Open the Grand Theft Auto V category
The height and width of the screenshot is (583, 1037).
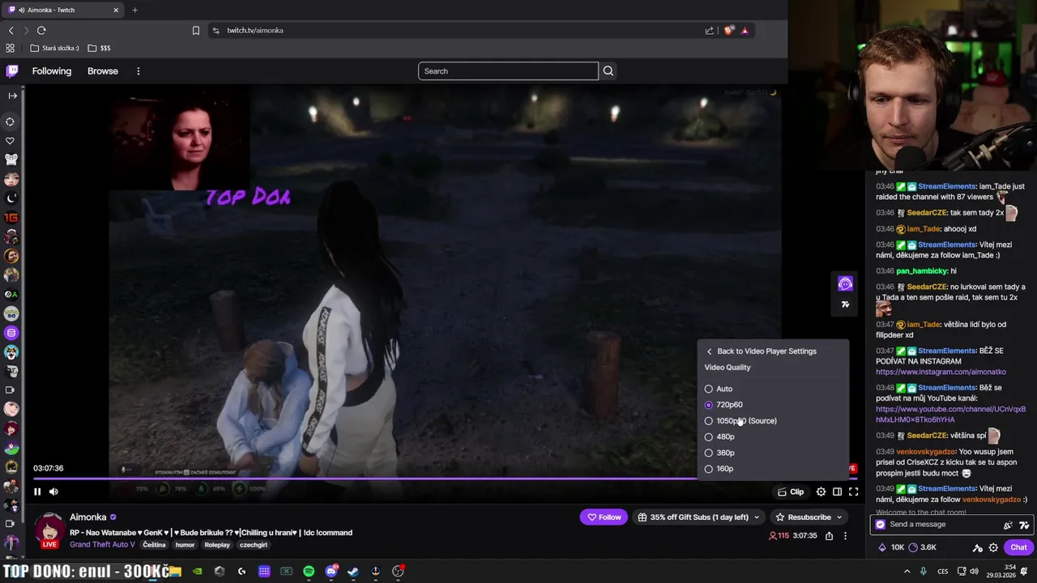102,544
